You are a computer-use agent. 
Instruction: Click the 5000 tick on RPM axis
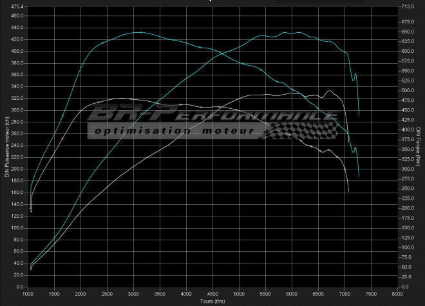pos(238,293)
